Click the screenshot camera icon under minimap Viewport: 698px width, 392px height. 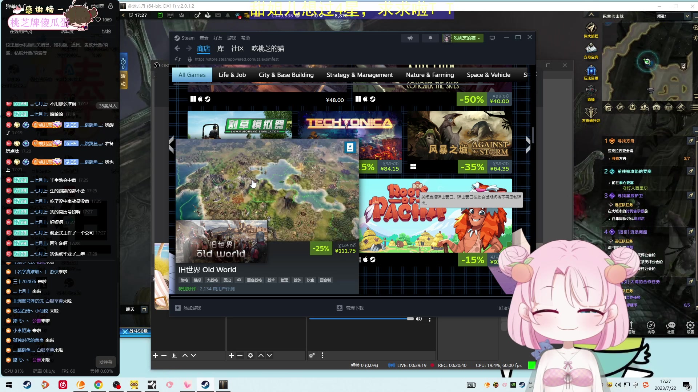(657, 107)
